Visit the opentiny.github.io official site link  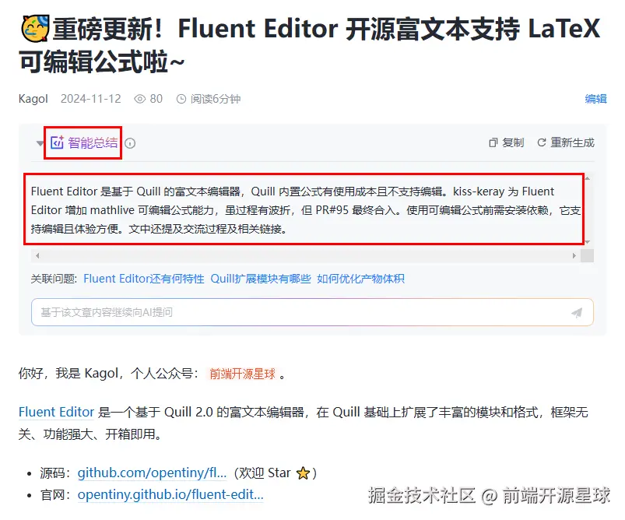point(170,494)
